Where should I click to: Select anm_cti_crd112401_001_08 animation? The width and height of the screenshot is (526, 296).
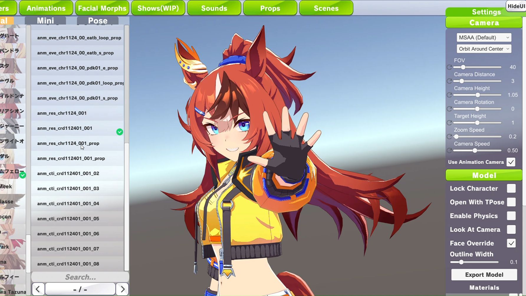click(78, 264)
